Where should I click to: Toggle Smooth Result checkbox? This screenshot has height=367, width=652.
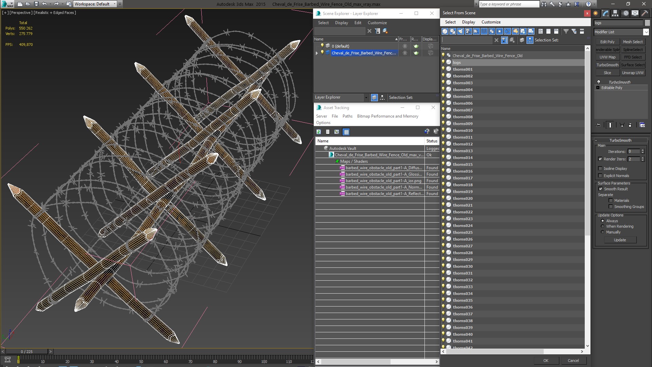[600, 189]
